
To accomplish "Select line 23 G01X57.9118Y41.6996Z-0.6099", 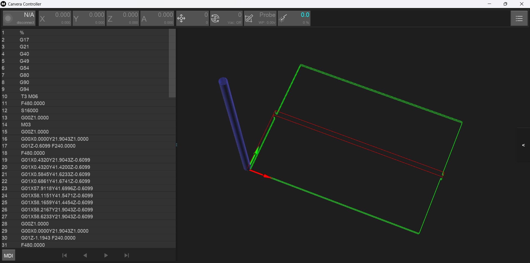I will tap(88, 188).
